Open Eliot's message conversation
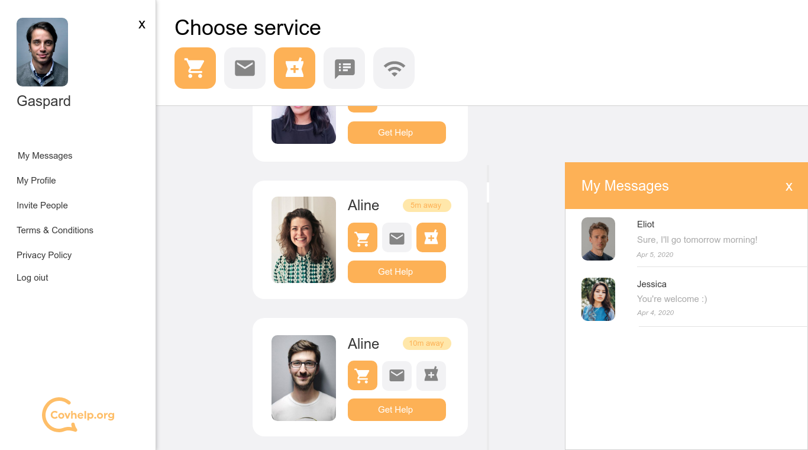808x450 pixels. pos(686,238)
